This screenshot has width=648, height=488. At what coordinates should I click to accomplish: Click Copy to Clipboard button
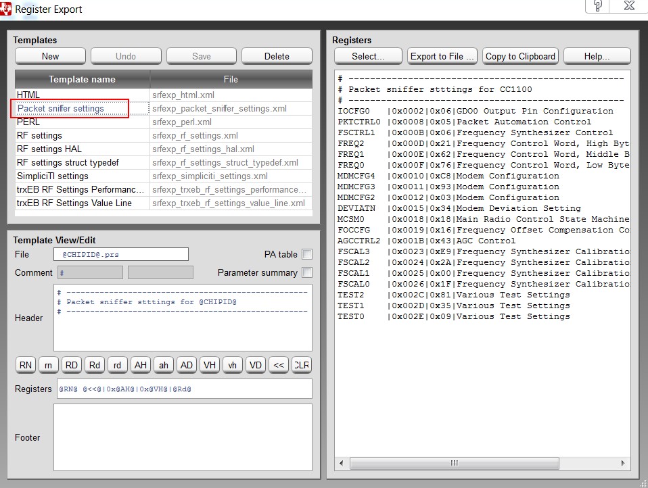point(520,56)
